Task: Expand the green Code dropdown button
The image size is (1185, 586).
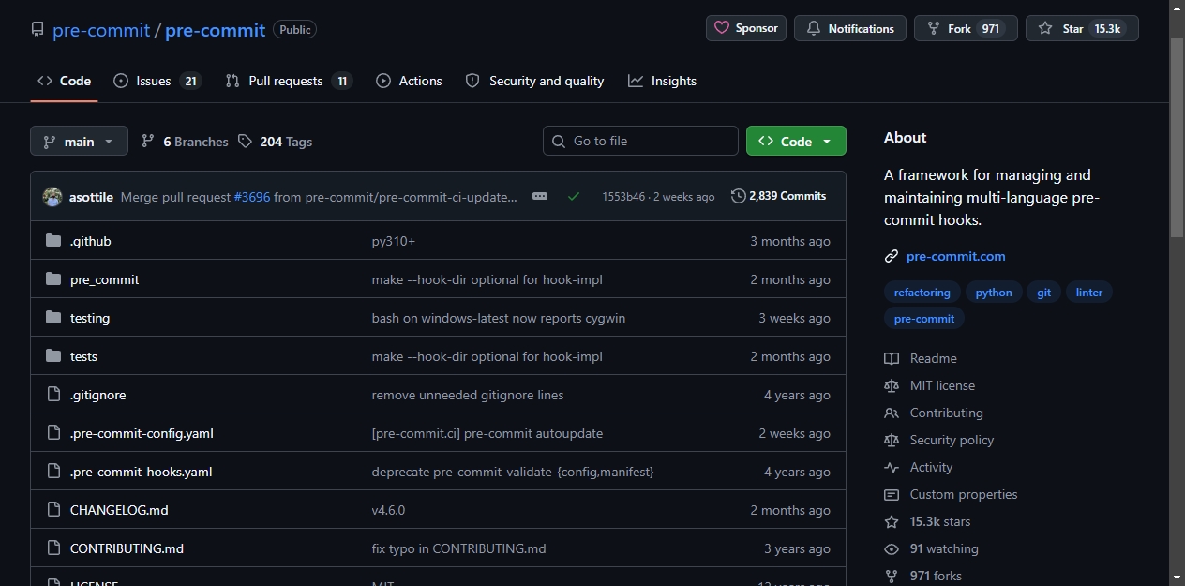Action: (796, 141)
